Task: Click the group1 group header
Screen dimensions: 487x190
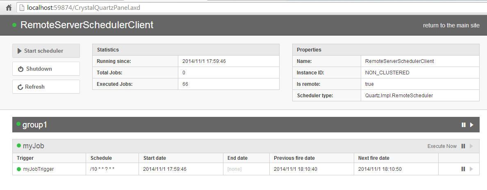Action: coord(35,125)
